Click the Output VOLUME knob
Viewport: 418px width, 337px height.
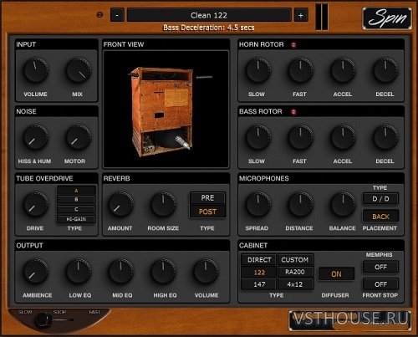[x=206, y=272]
